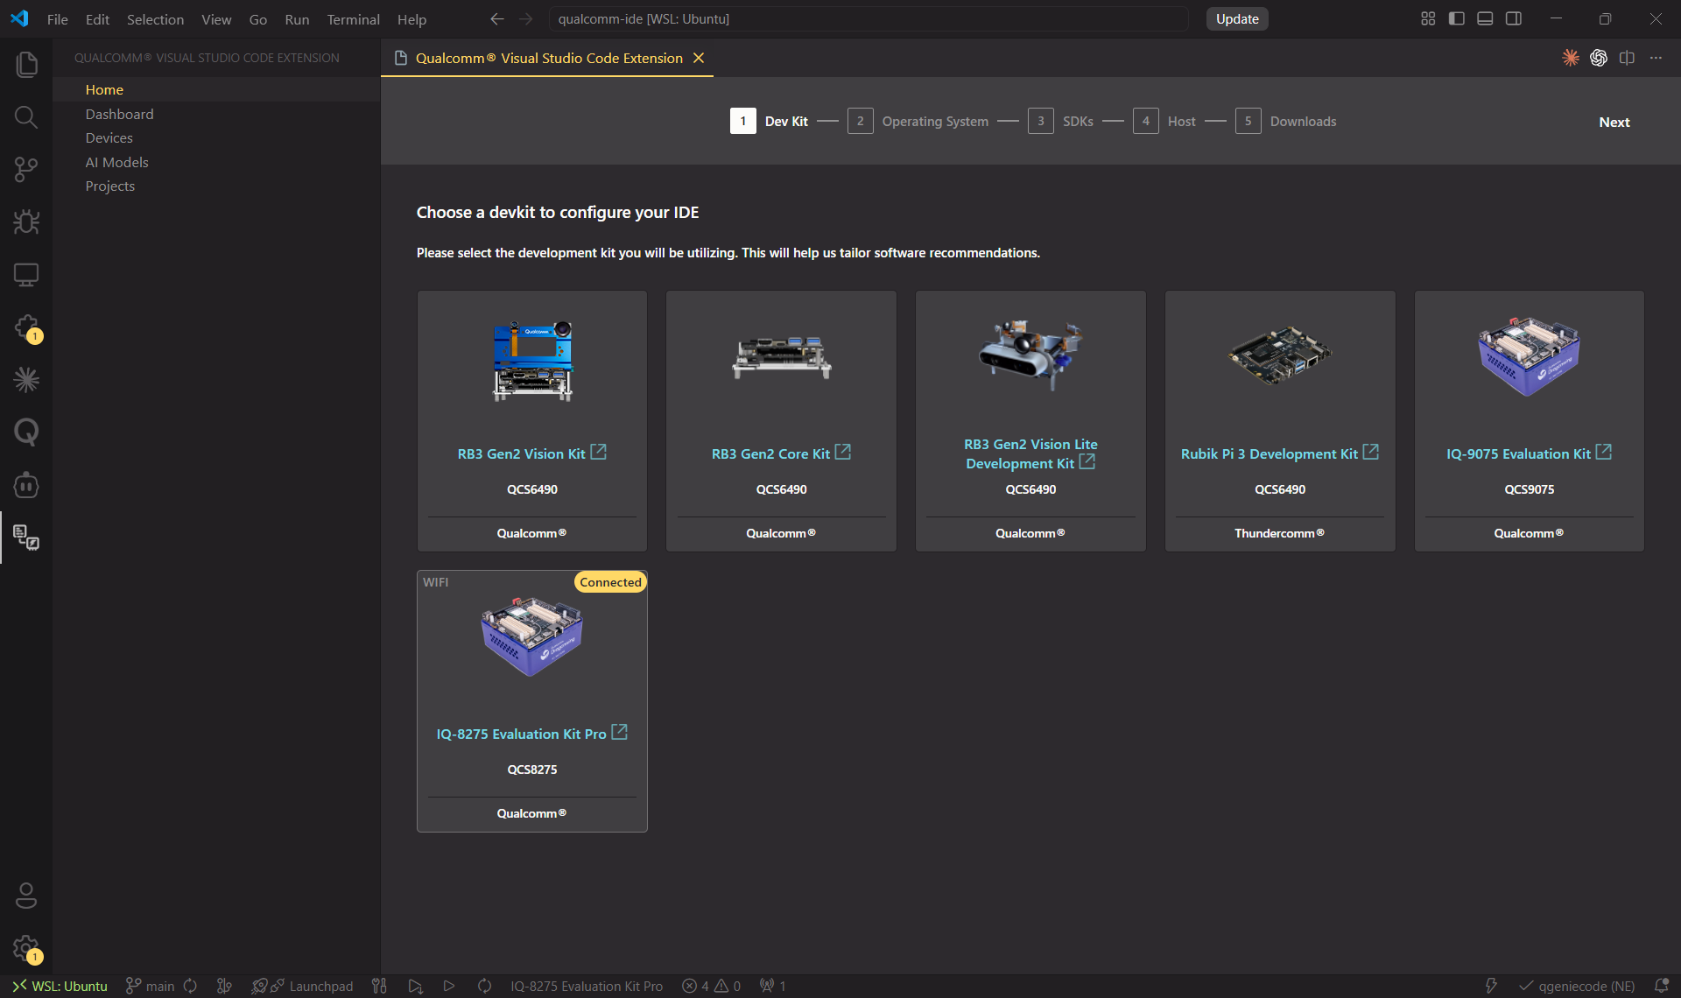1681x998 pixels.
Task: Select the IQ-8275 Evaluation Kit Pro board image
Action: pos(532,636)
